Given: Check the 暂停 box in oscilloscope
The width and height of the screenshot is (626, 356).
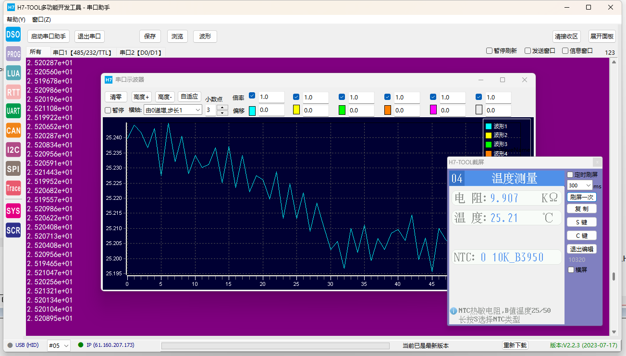Looking at the screenshot, I should tap(108, 110).
